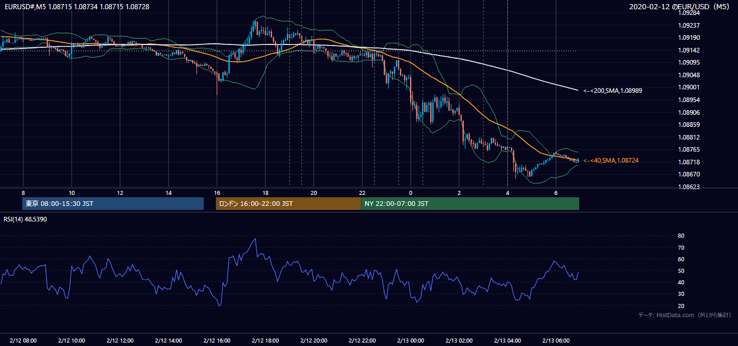Click the RSI(14) 48.5390 indicator label
The width and height of the screenshot is (738, 346).
(25, 219)
